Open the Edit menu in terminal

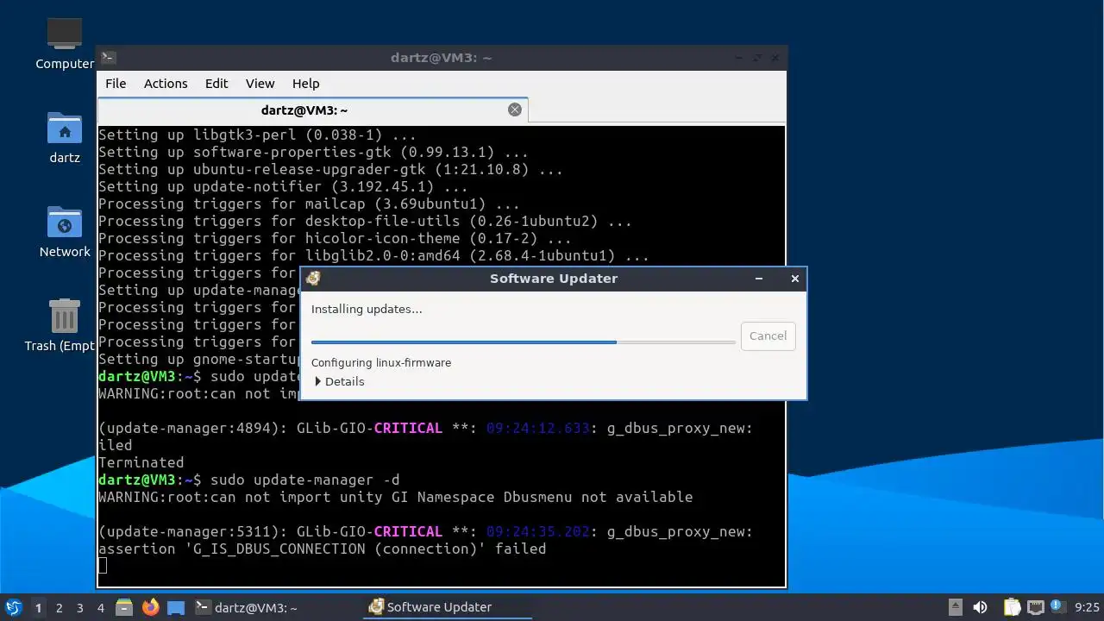216,84
